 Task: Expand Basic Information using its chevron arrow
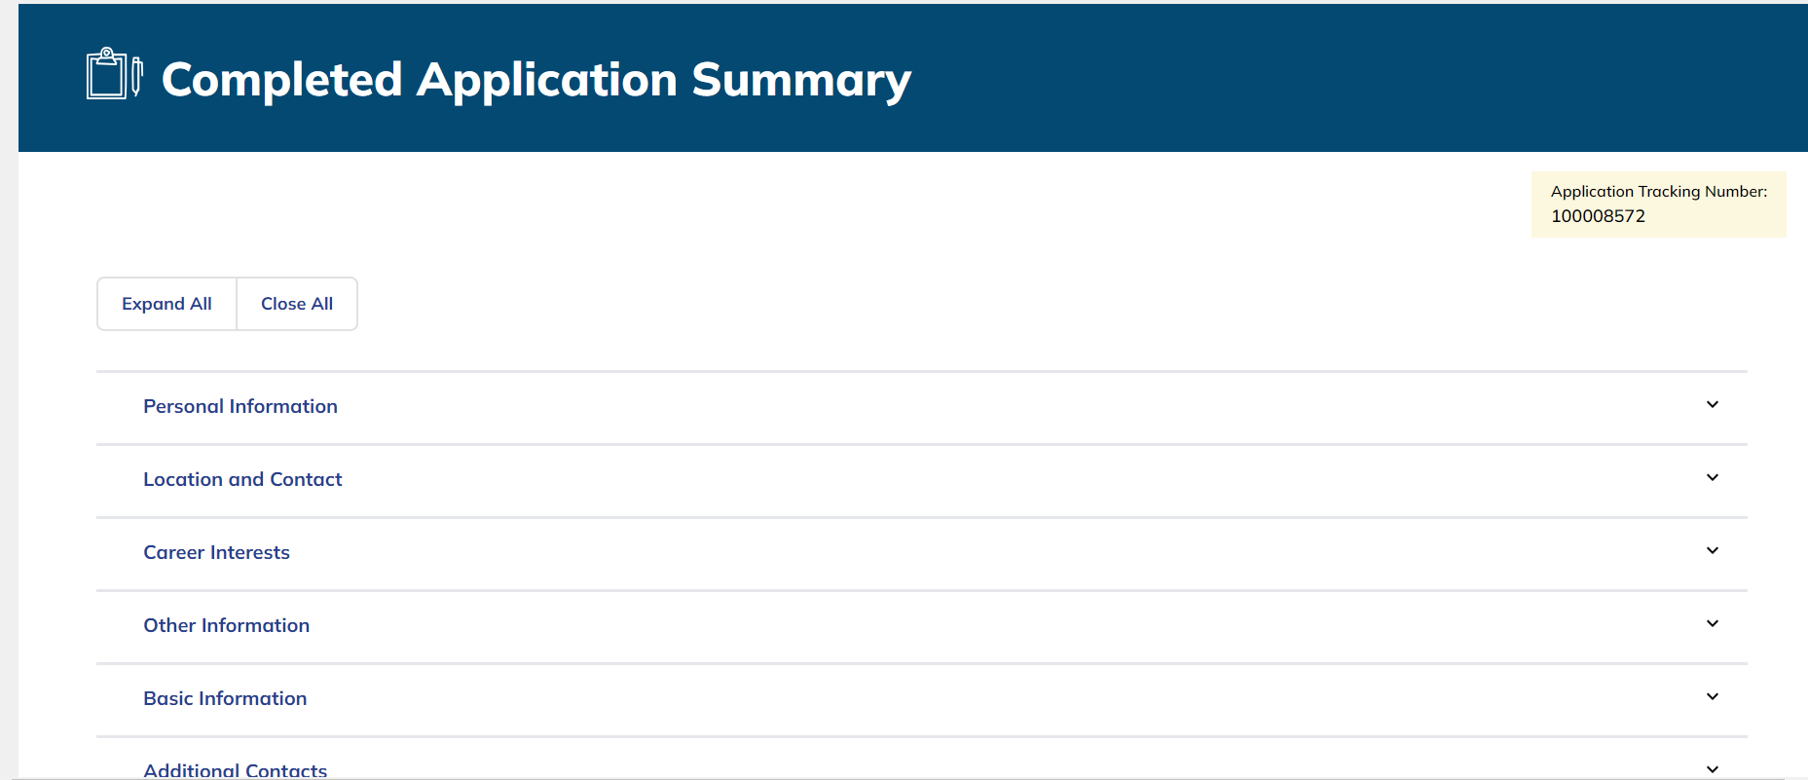[1712, 697]
